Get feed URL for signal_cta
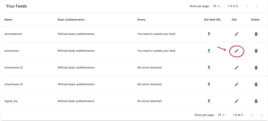The width and height of the screenshot is (268, 121). click(x=209, y=101)
